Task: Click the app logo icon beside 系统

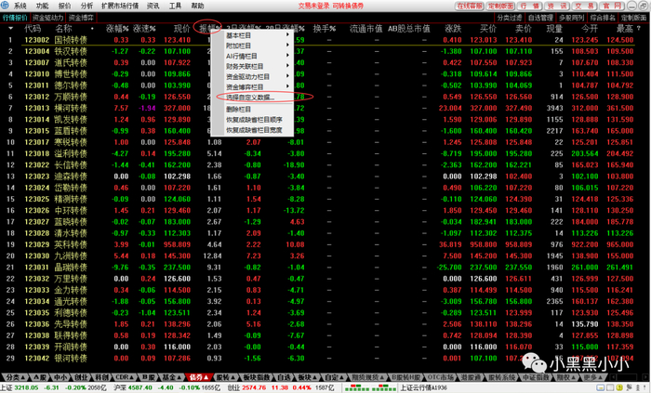Action: pyautogui.click(x=5, y=6)
